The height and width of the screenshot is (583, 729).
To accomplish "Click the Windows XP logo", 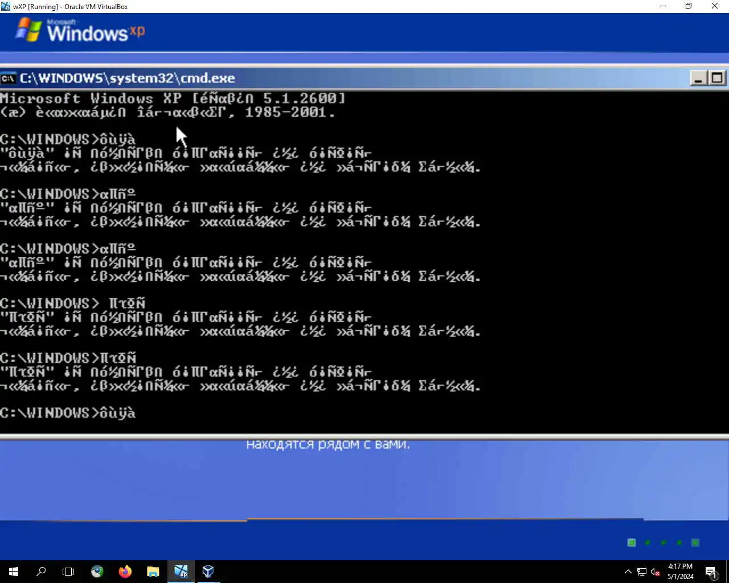I will click(80, 30).
